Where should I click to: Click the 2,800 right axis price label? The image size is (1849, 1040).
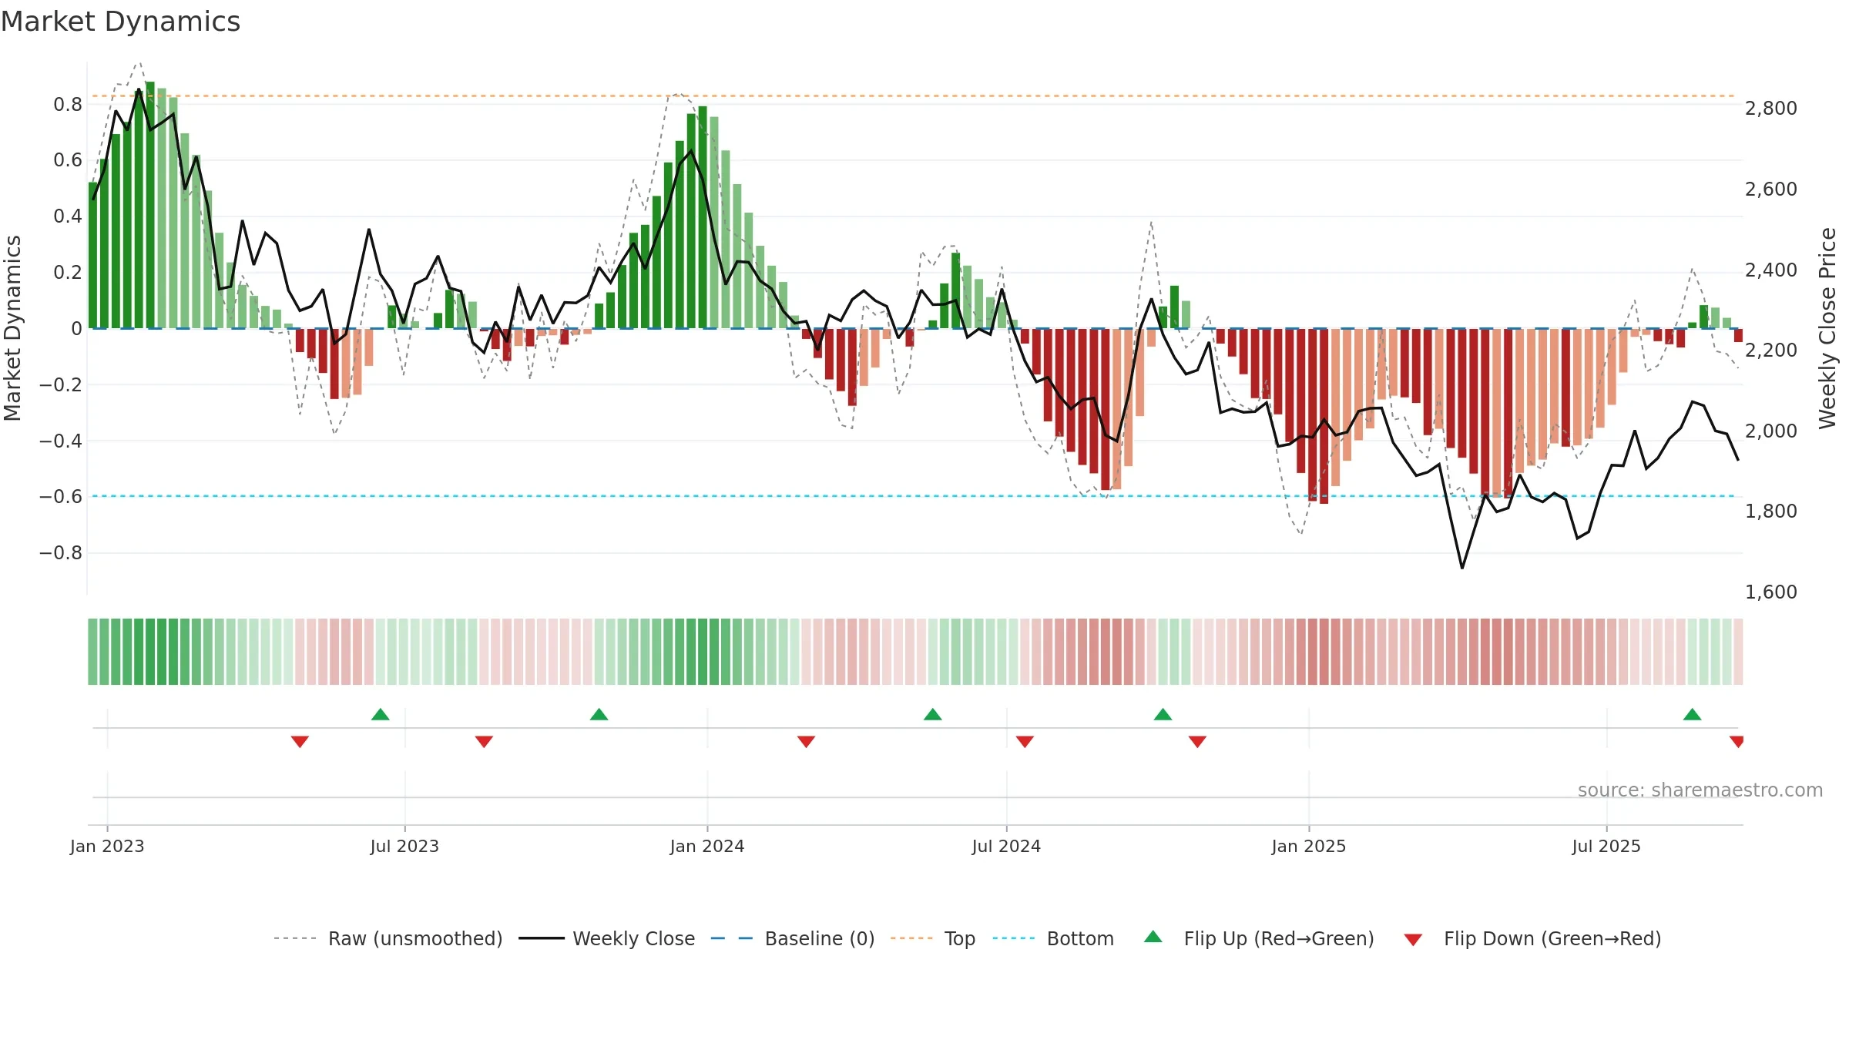[x=1771, y=109]
